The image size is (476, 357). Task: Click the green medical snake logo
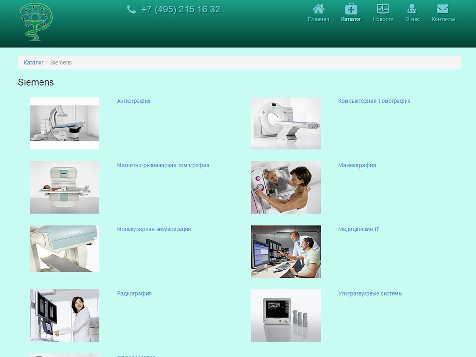[36, 22]
